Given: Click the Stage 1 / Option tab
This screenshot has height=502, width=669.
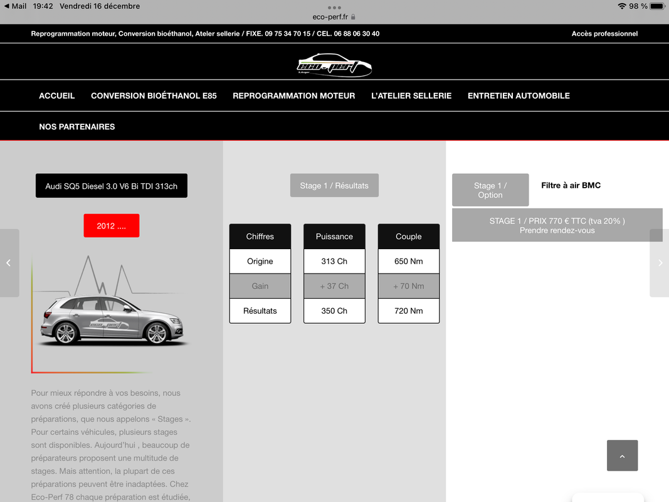Looking at the screenshot, I should point(490,190).
